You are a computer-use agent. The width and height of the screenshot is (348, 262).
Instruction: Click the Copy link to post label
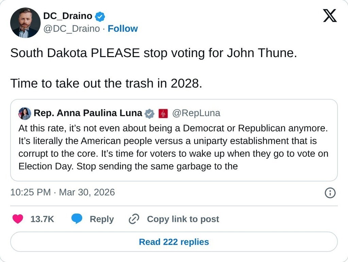pos(183,219)
